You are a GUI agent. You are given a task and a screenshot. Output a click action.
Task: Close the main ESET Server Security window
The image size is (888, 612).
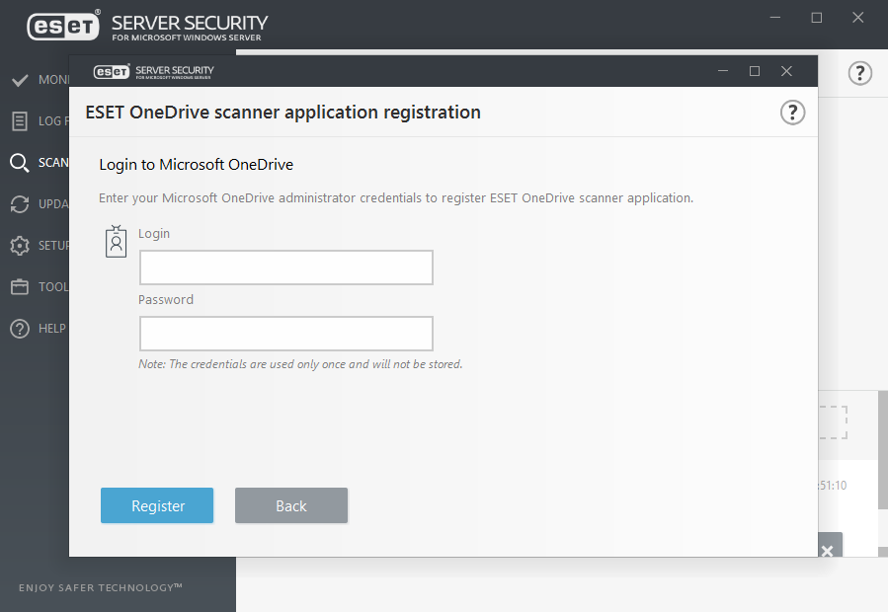point(858,18)
